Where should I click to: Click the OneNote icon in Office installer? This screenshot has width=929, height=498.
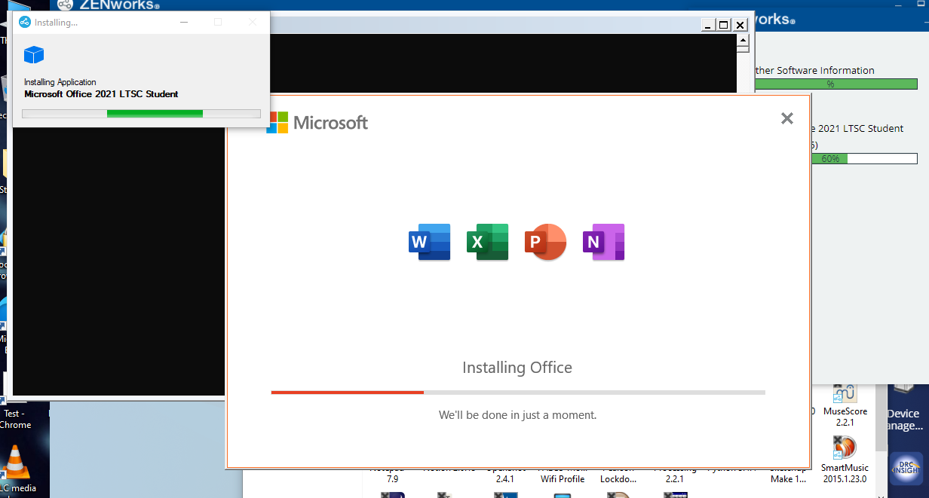pyautogui.click(x=603, y=242)
